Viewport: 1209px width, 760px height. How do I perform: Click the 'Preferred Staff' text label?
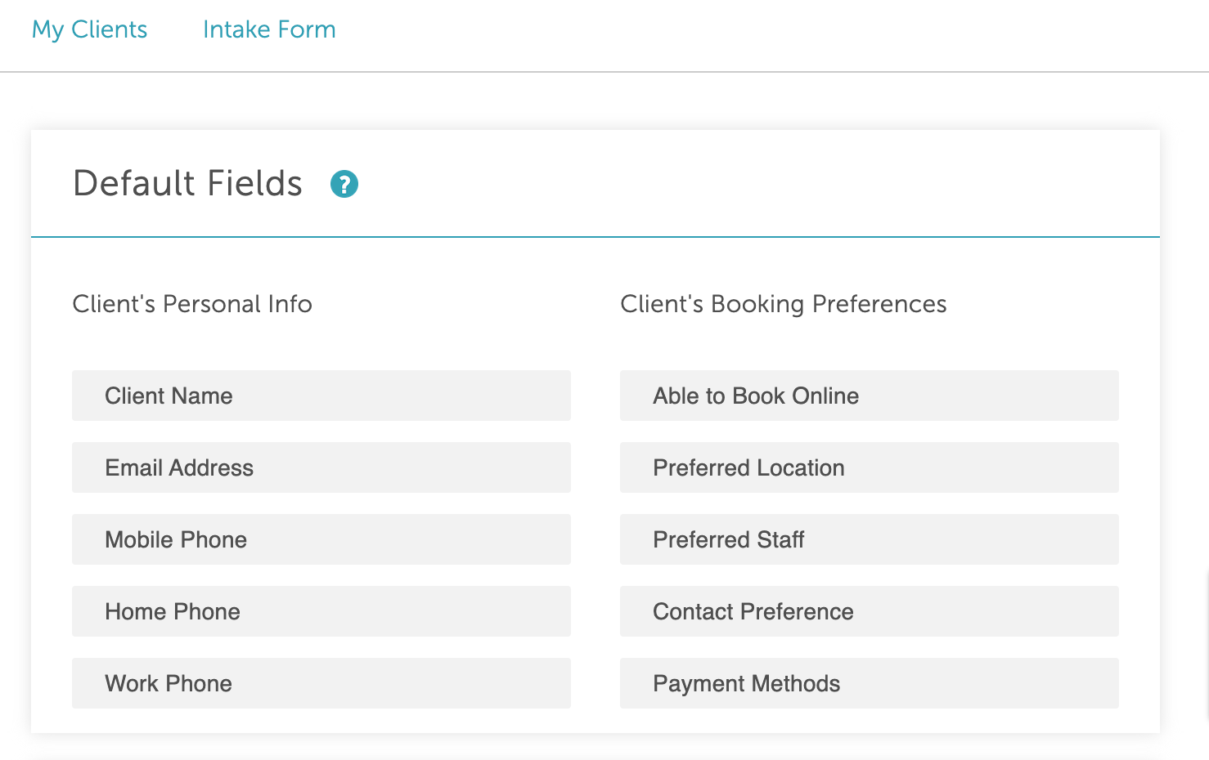coord(729,539)
